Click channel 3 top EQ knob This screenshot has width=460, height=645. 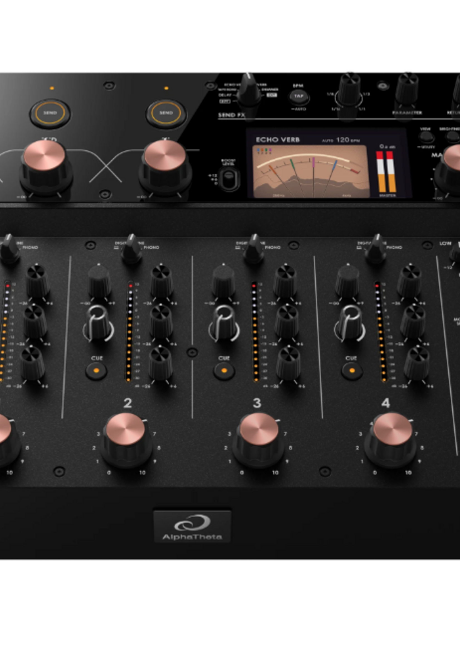click(285, 281)
